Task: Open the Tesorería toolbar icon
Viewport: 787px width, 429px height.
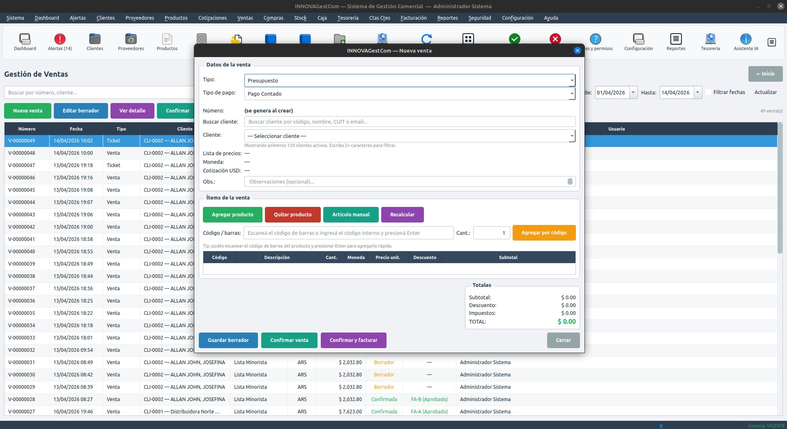Action: point(710,42)
